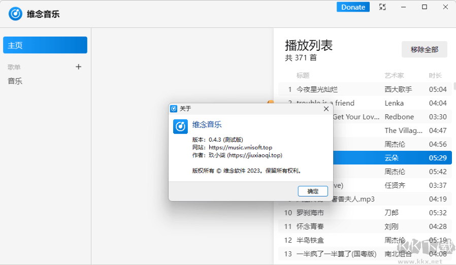Close the 关于 dialog with X
Viewport: 456px width, 265px height.
(x=326, y=109)
